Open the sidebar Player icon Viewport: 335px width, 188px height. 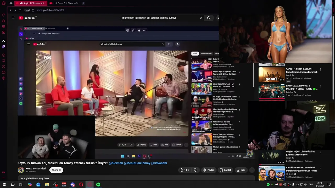tap(4, 55)
